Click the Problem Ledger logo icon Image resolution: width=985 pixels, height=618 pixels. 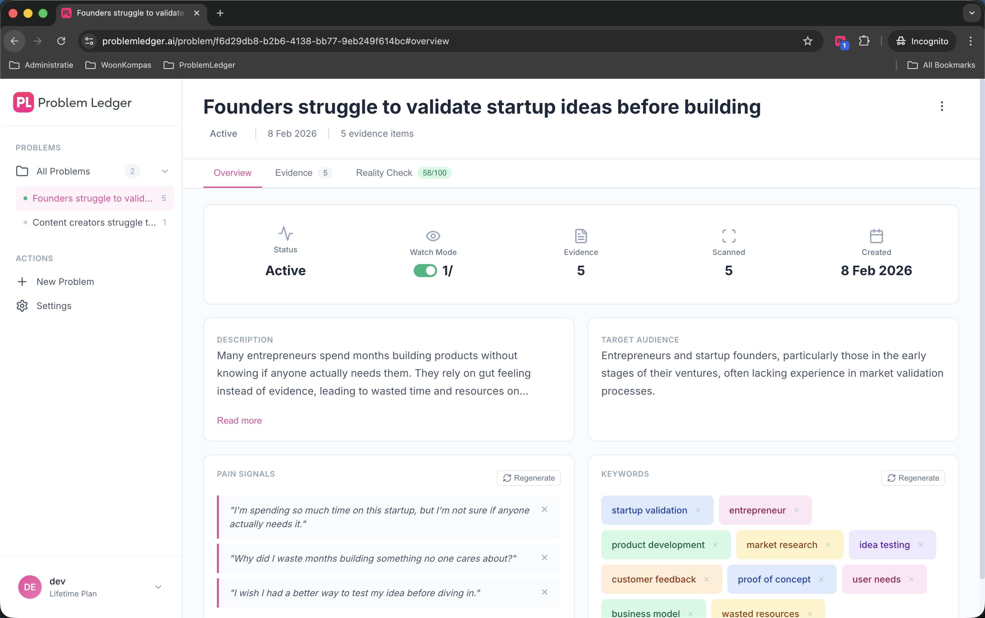[22, 102]
